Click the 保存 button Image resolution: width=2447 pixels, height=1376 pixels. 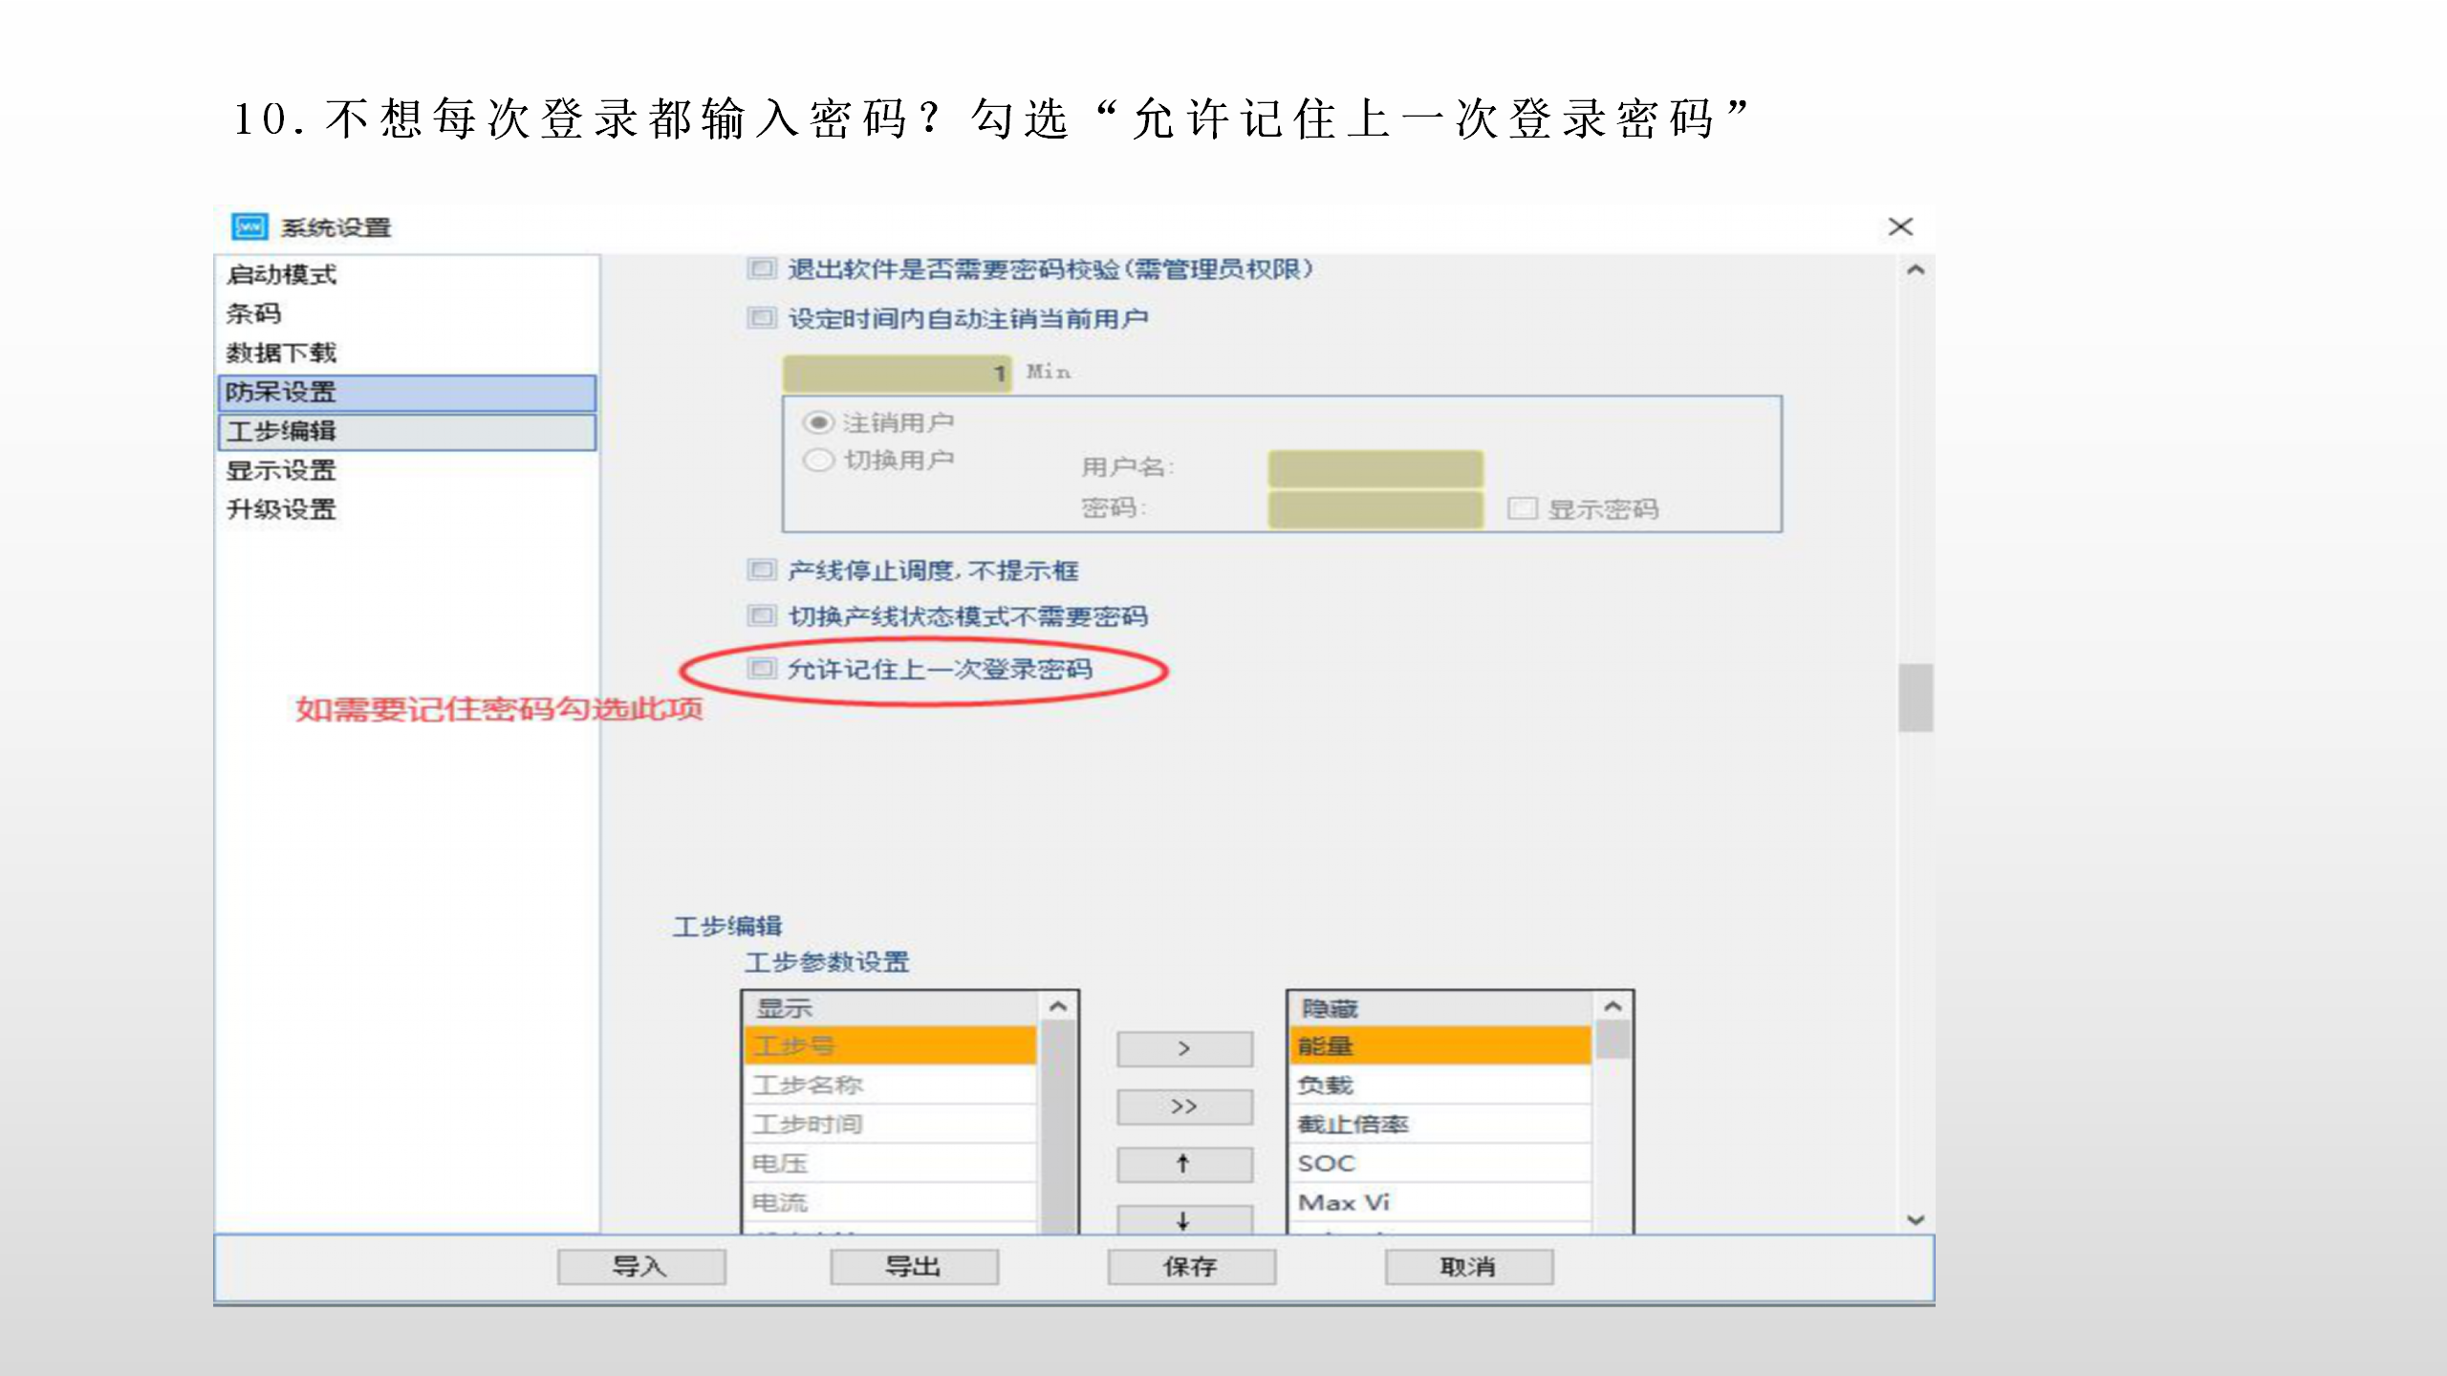[x=1192, y=1266]
